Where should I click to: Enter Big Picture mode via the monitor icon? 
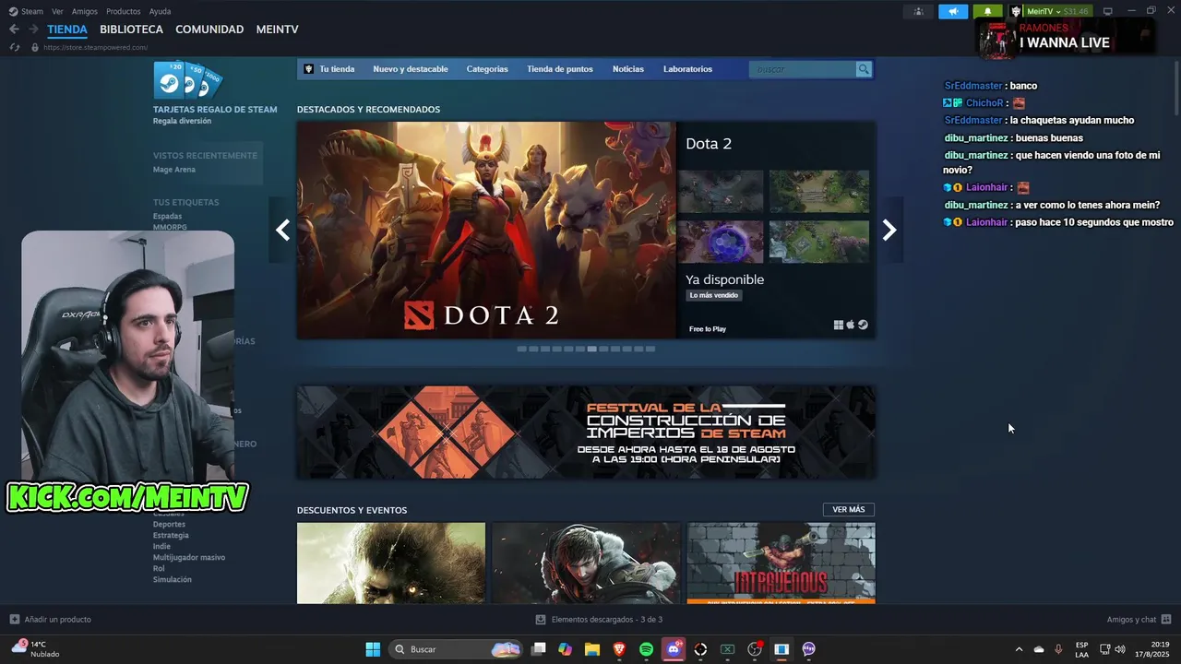(x=1108, y=11)
